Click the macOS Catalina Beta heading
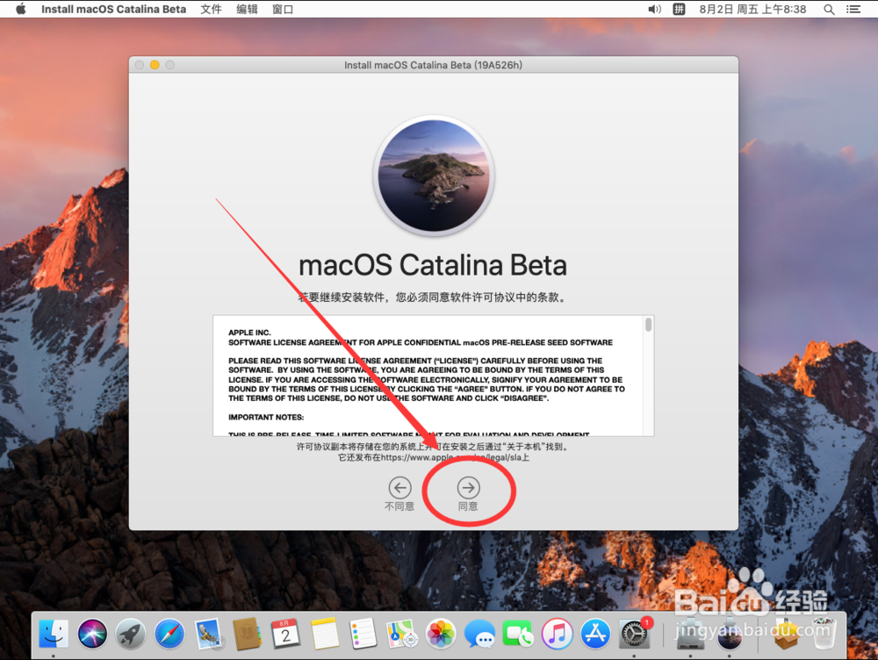The image size is (878, 660). 433,265
